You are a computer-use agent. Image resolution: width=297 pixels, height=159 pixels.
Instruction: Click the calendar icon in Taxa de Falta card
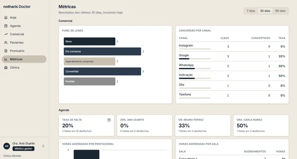[x=109, y=120]
